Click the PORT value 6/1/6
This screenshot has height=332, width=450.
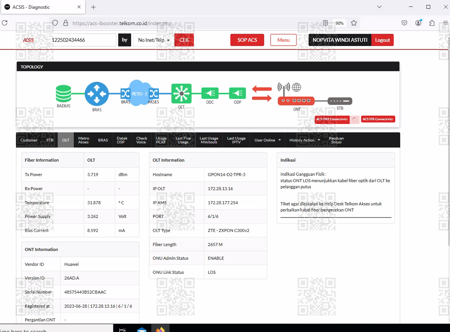tap(213, 216)
